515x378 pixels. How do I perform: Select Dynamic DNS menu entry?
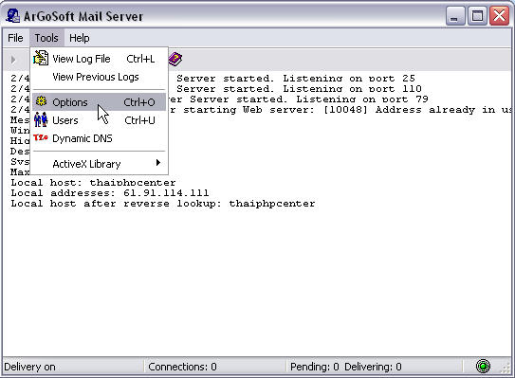[99, 138]
